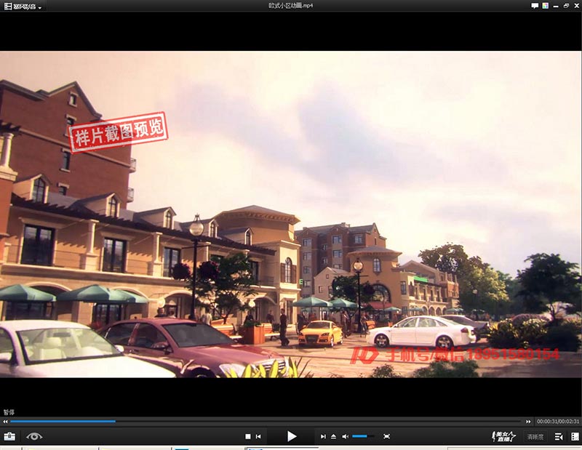Click the feedback message icon in title bar
Viewport: 582px width, 450px height.
(535, 6)
